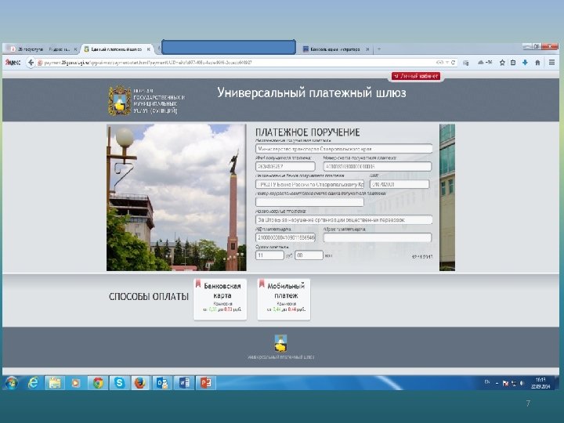Click the footer coat of arms icon
The height and width of the screenshot is (423, 564).
tap(280, 344)
